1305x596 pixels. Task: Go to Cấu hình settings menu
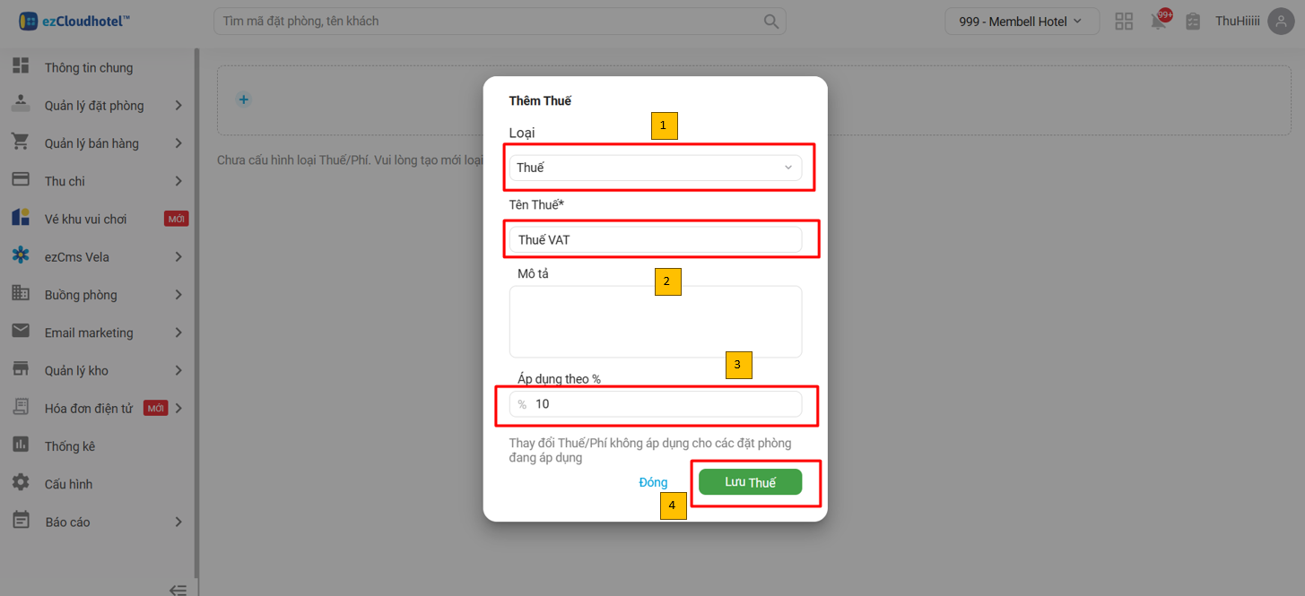pos(68,484)
